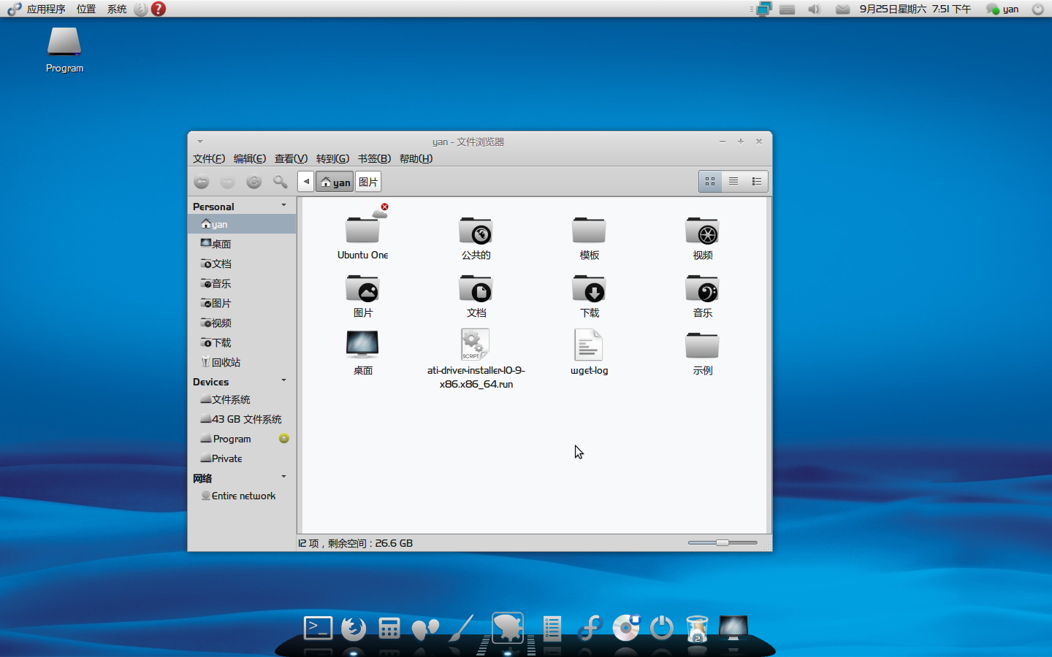The width and height of the screenshot is (1052, 657).
Task: Click the Fedora logo icon in the dock
Action: pos(590,628)
